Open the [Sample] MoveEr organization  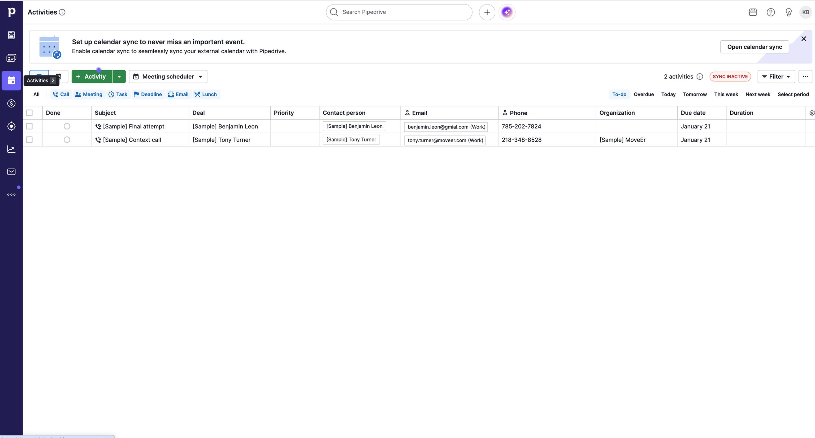click(x=622, y=140)
